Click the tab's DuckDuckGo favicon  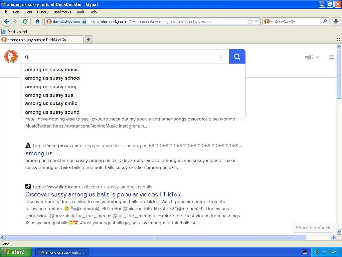click(x=4, y=39)
